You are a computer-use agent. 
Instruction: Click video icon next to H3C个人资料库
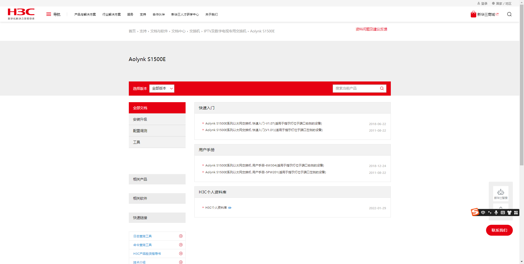click(230, 208)
